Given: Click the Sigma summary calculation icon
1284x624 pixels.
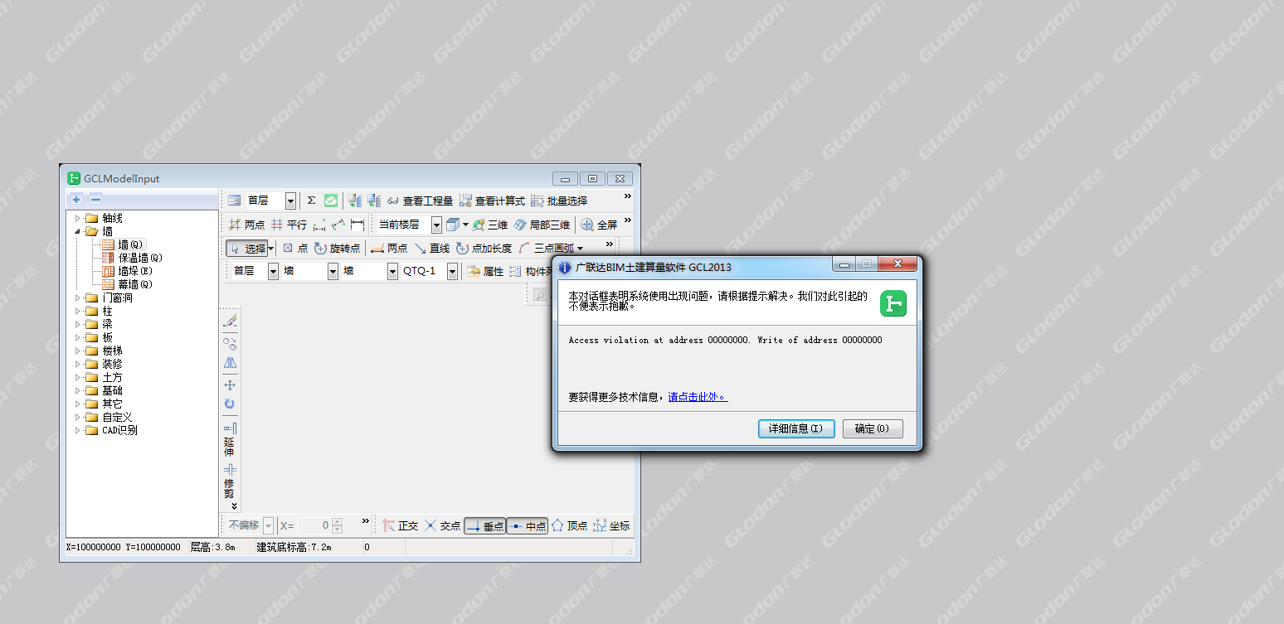Looking at the screenshot, I should tap(312, 201).
